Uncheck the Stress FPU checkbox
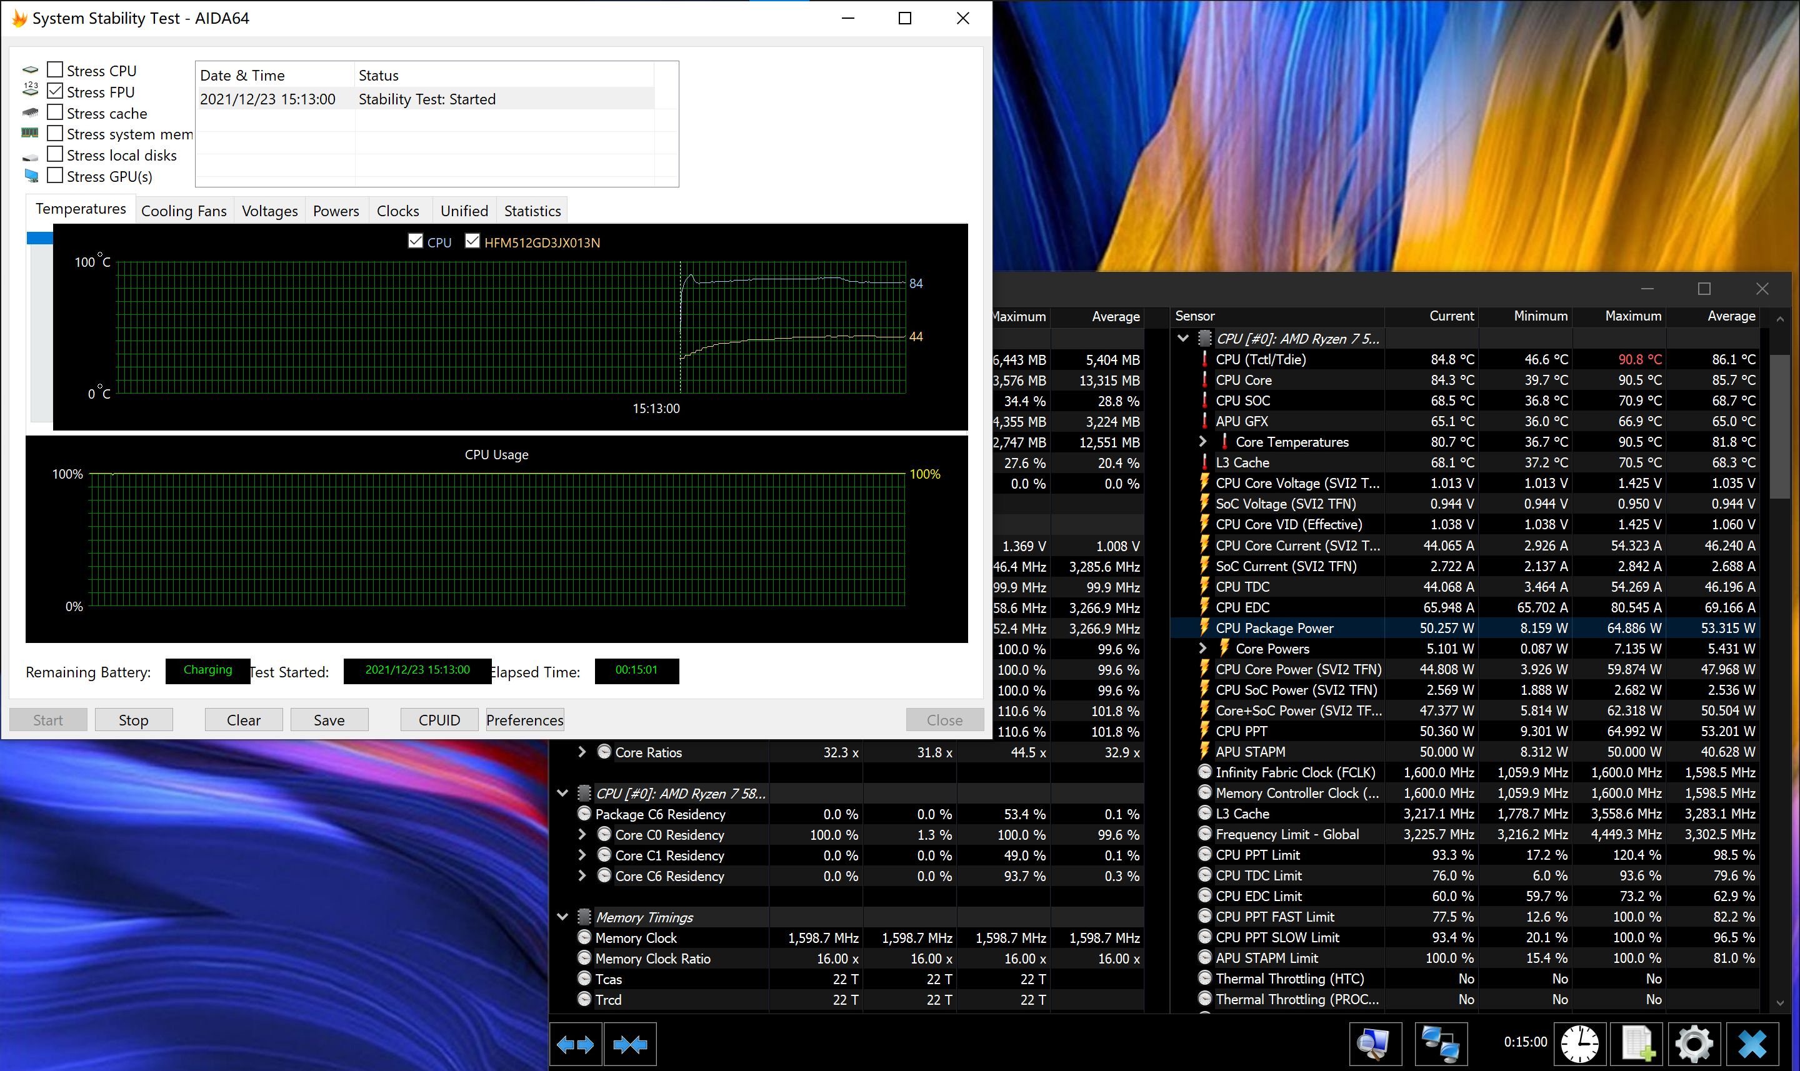This screenshot has width=1800, height=1071. 55,92
